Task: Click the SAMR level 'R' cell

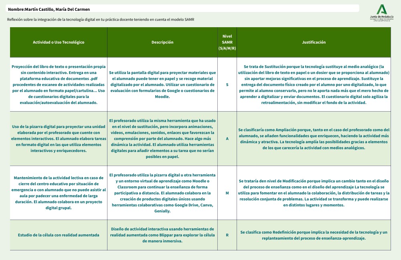Action: [x=227, y=235]
